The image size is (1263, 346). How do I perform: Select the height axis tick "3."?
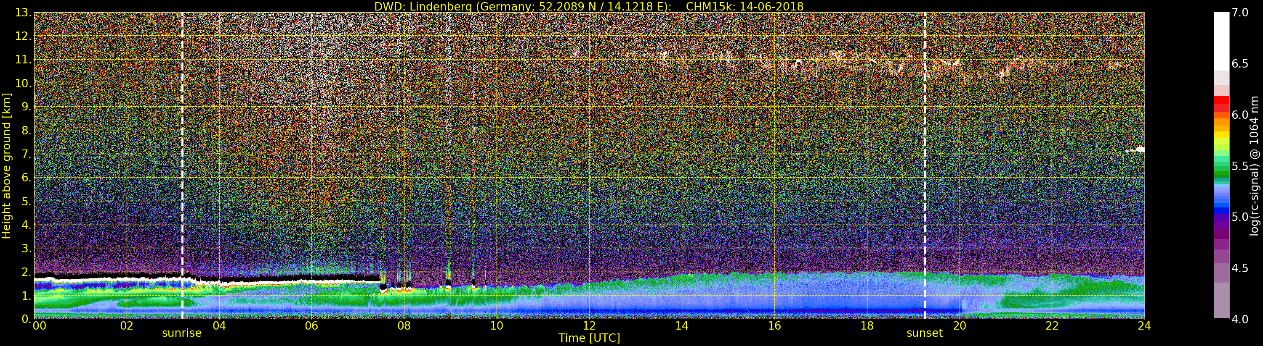[27, 248]
